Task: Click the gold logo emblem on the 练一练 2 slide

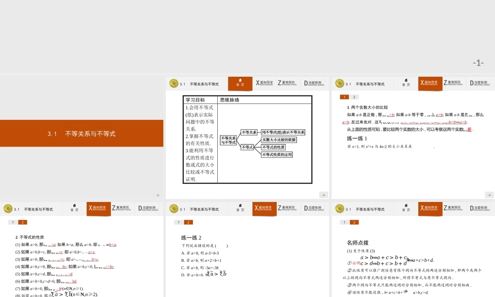Action: (x=173, y=208)
